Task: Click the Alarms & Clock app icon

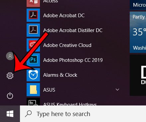Action: pyautogui.click(x=33, y=75)
